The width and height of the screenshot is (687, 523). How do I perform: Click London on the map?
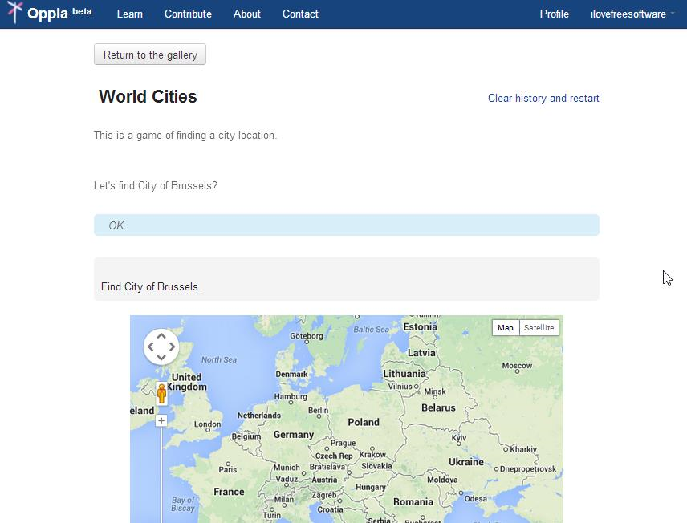coord(208,424)
